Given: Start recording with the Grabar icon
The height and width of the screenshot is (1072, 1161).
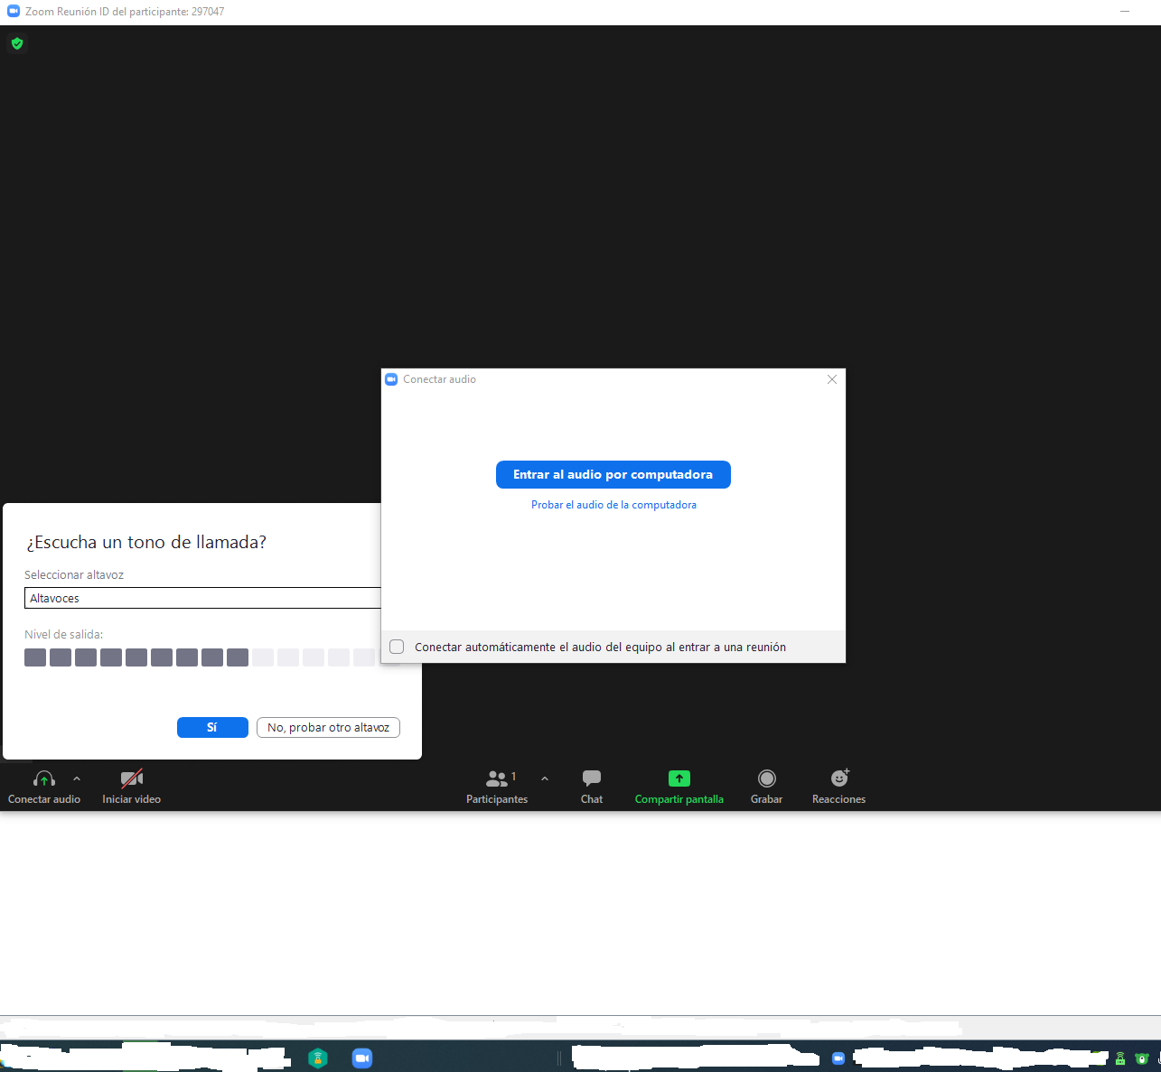Looking at the screenshot, I should [x=767, y=778].
